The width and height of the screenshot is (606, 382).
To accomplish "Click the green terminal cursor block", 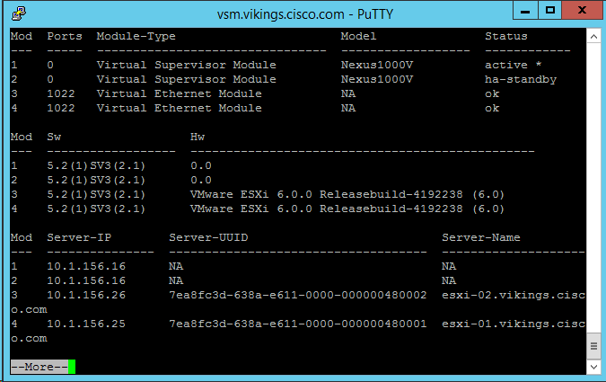I will point(72,367).
